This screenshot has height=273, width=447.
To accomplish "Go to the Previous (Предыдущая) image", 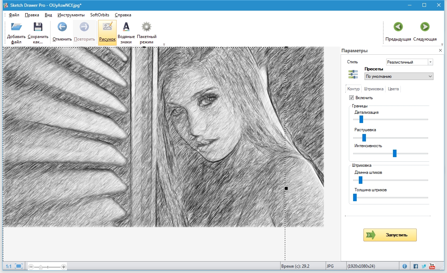I will click(398, 27).
